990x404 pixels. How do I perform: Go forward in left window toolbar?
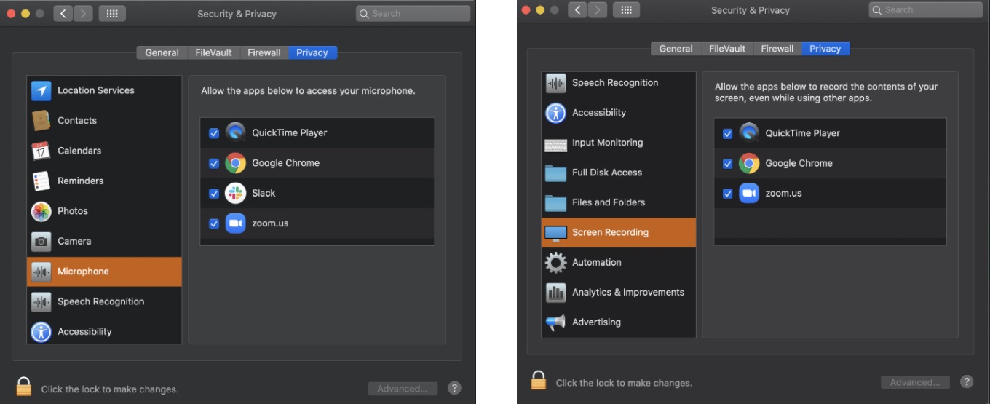83,14
